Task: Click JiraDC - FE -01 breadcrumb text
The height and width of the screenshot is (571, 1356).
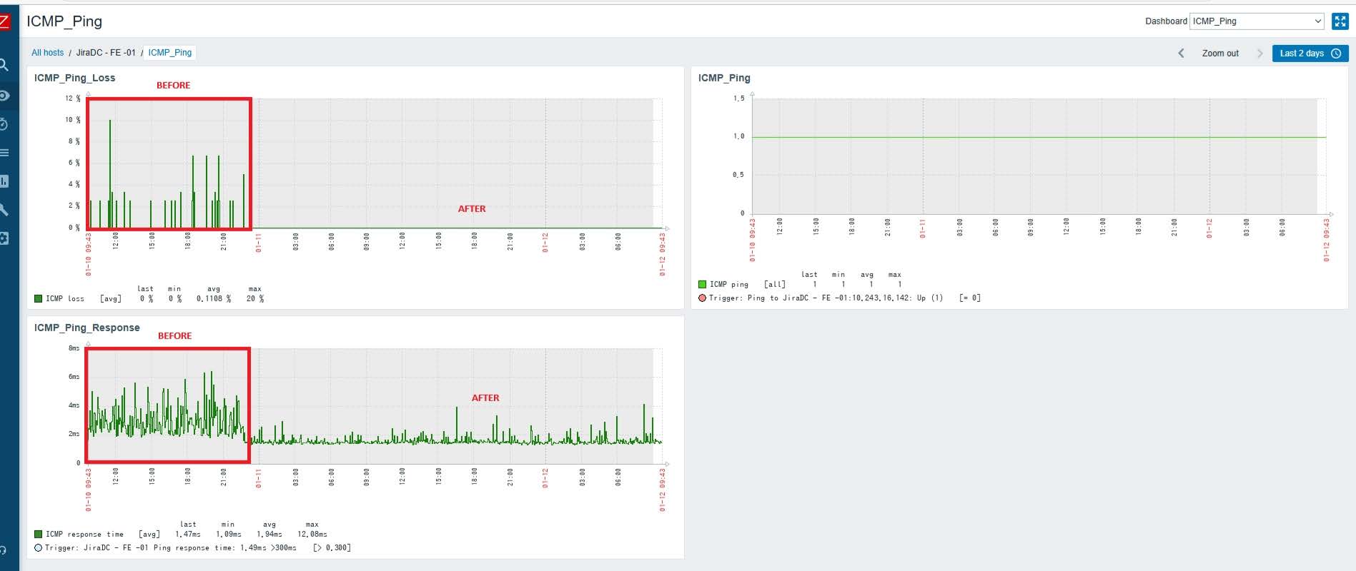Action: (x=106, y=53)
